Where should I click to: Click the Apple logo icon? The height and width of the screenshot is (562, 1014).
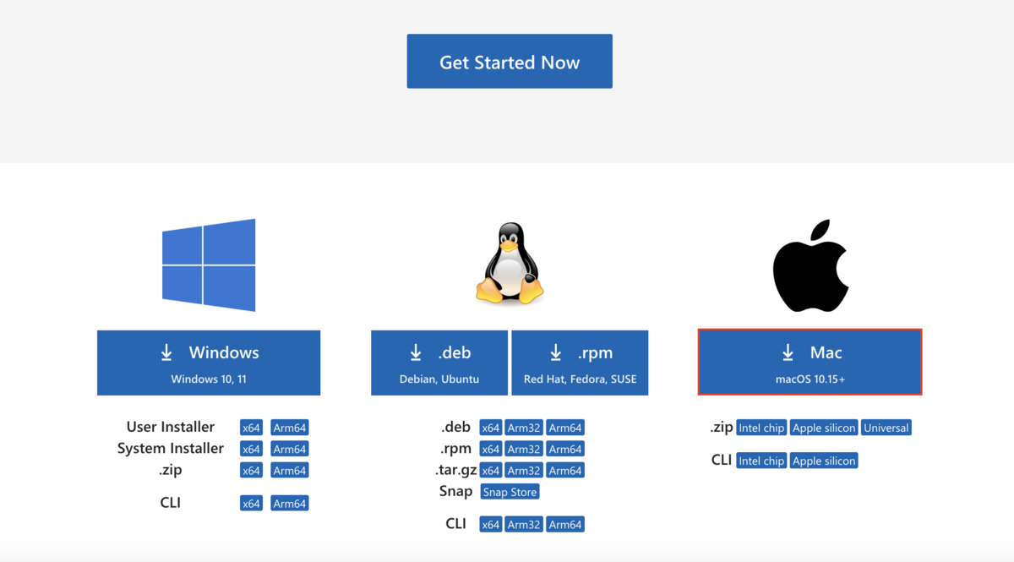pyautogui.click(x=810, y=265)
